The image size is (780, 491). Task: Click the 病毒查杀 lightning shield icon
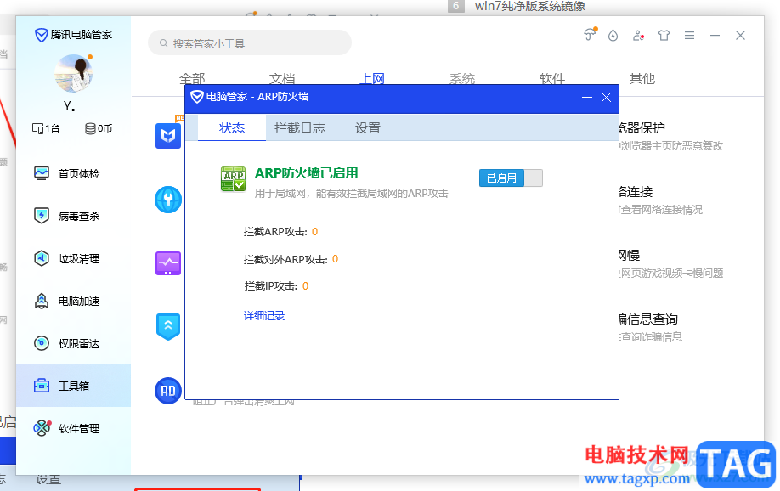click(42, 216)
